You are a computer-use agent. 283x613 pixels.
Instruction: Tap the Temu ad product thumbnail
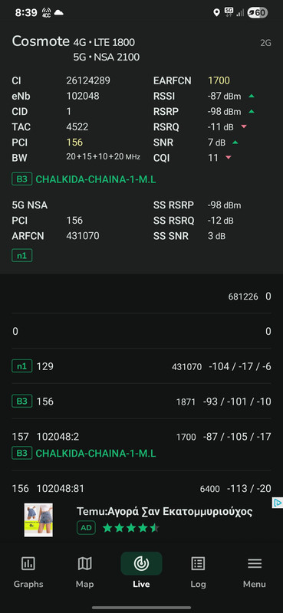(x=38, y=520)
